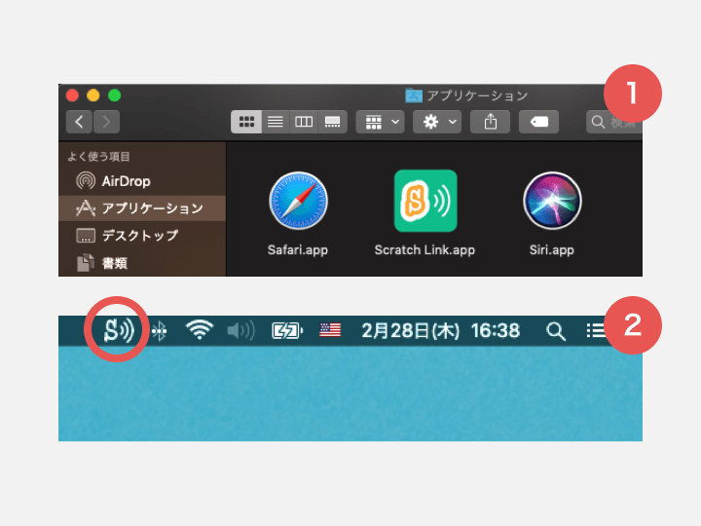Open Spotlight search in the menu bar

click(x=556, y=331)
